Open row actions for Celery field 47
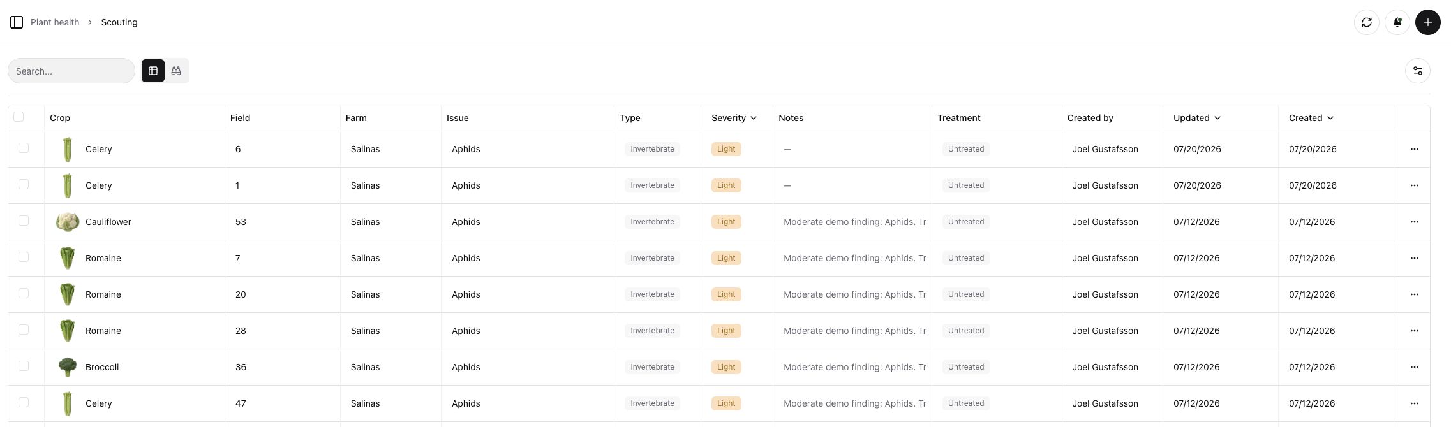1451x427 pixels. [x=1414, y=403]
